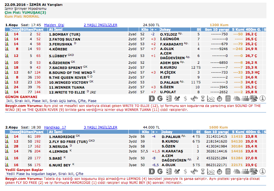Click the plain hourglass icon in race 1

coord(203,98)
